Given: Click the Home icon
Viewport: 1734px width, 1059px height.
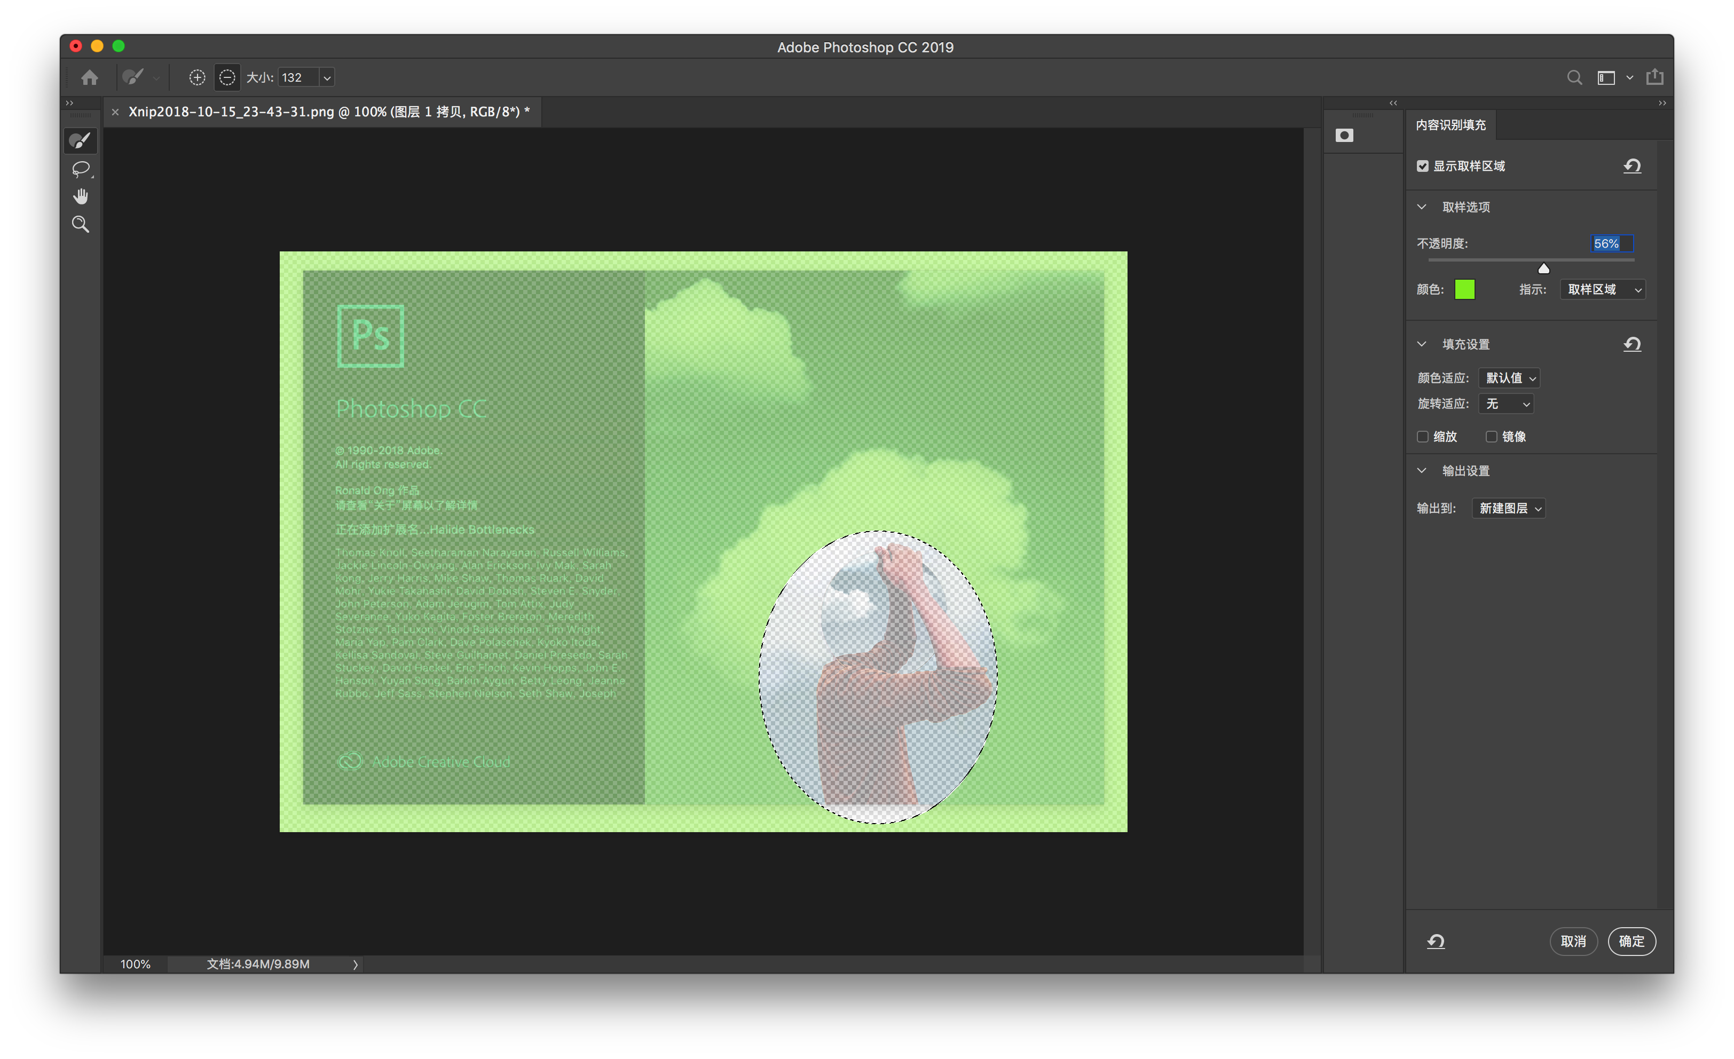Looking at the screenshot, I should [x=89, y=77].
